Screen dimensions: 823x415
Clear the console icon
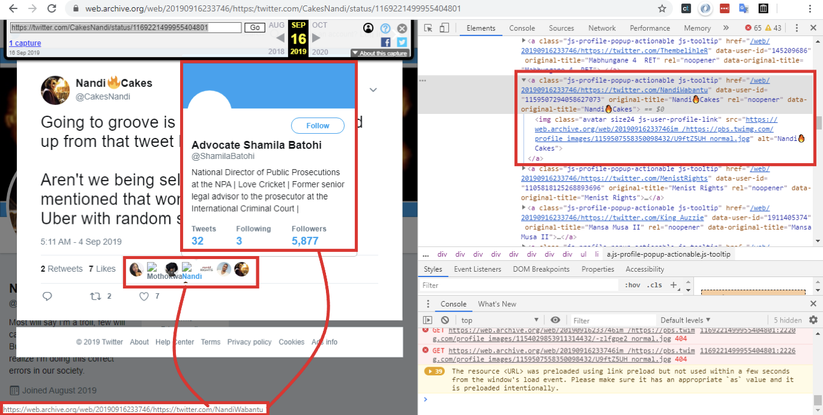445,320
